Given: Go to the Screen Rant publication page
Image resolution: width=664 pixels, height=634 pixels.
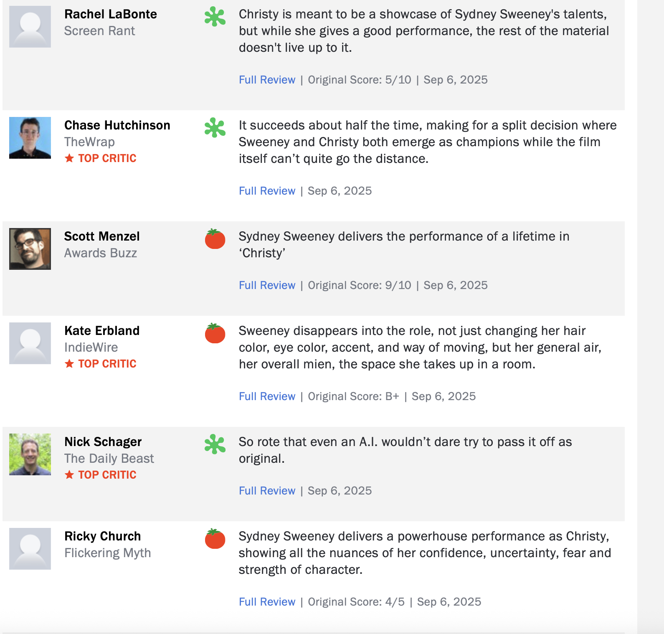Looking at the screenshot, I should coord(99,31).
